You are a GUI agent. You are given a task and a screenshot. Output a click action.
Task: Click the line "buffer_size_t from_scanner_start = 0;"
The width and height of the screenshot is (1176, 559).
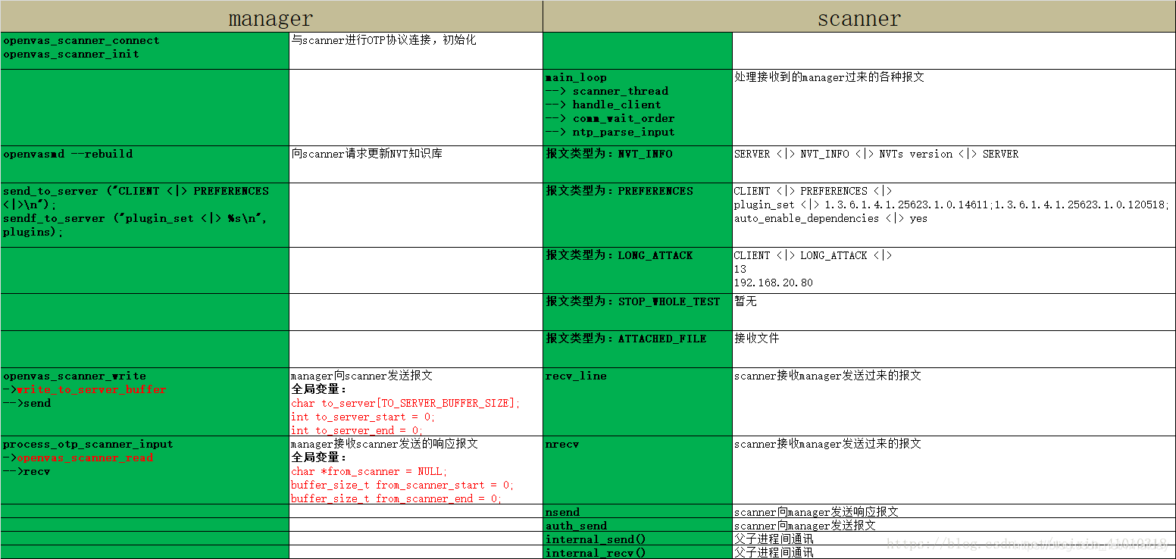pyautogui.click(x=402, y=485)
